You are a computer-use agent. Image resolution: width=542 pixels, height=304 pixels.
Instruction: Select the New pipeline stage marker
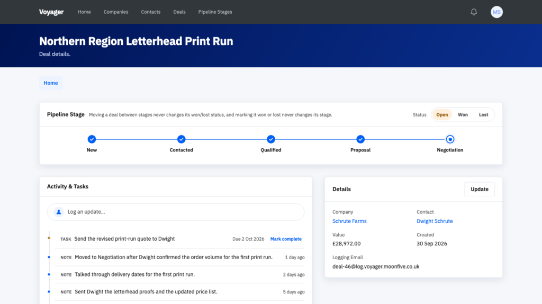[x=92, y=139]
